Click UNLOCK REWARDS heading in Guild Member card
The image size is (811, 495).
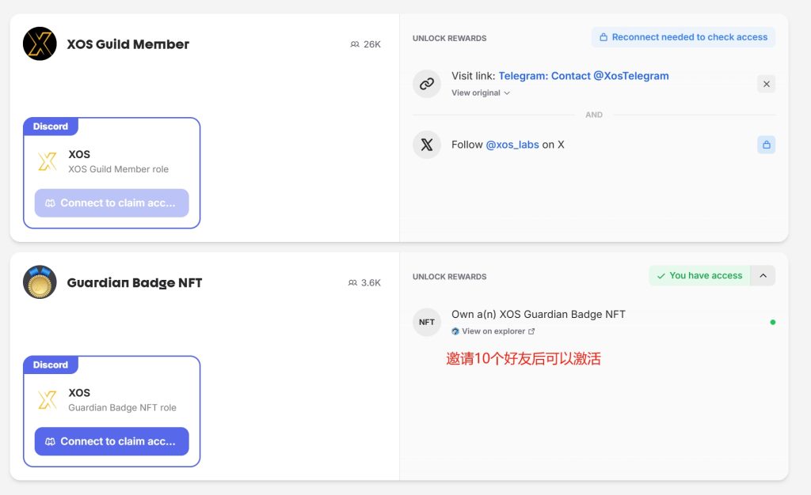click(450, 38)
